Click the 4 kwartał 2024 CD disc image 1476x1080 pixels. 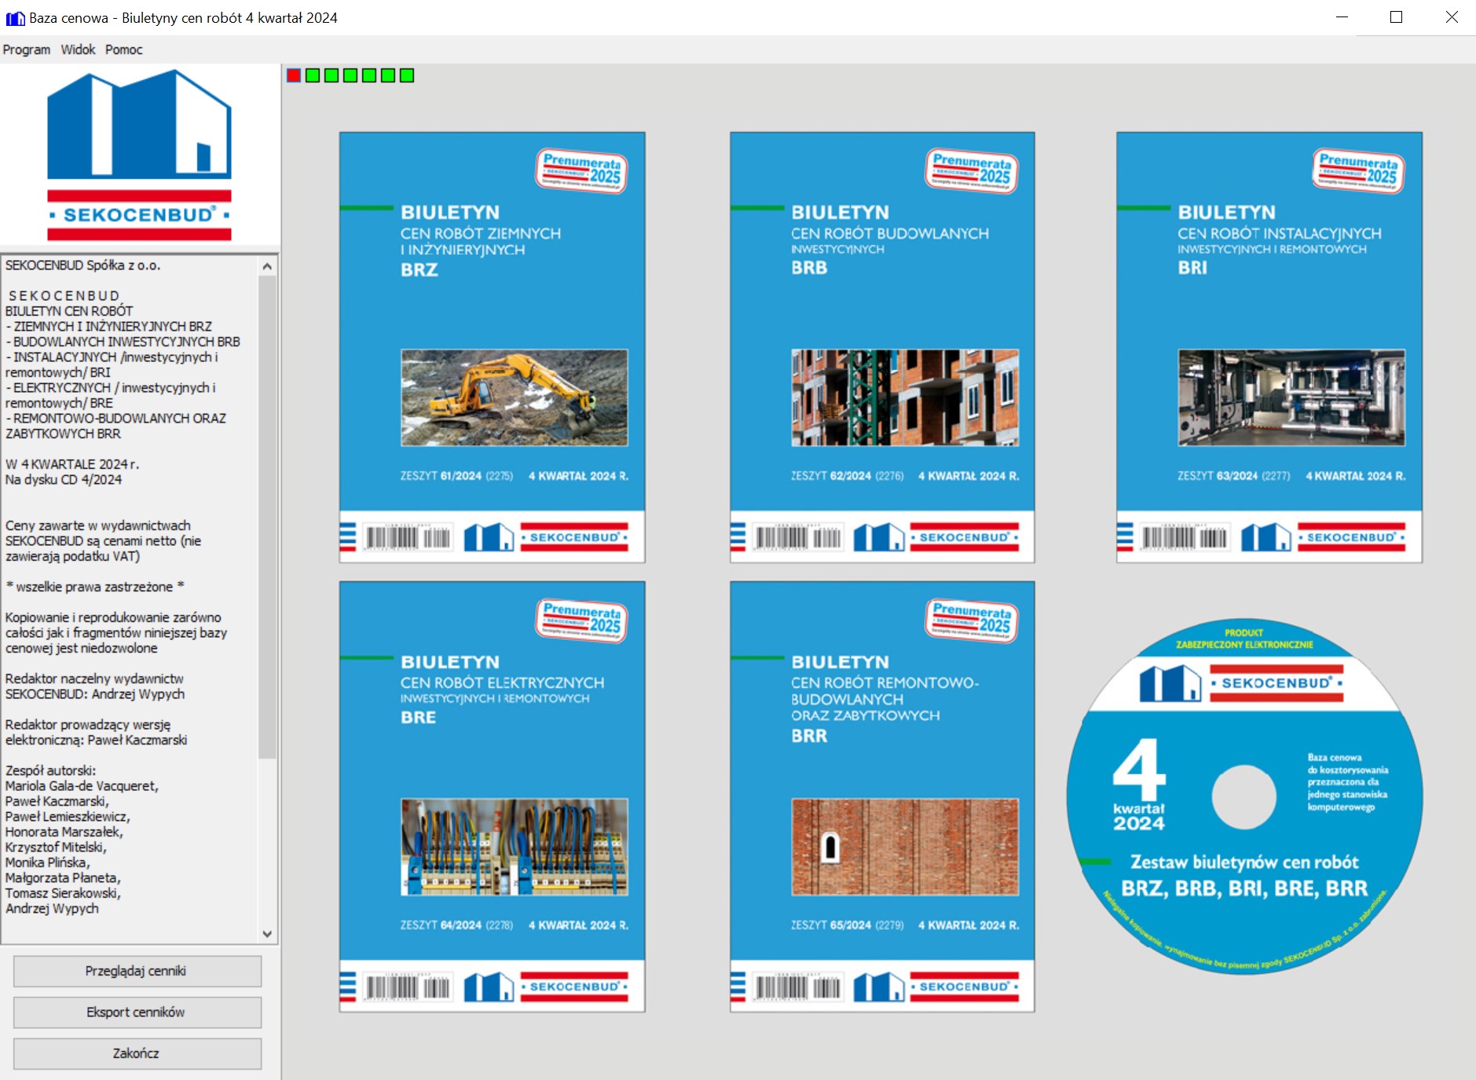click(1244, 796)
